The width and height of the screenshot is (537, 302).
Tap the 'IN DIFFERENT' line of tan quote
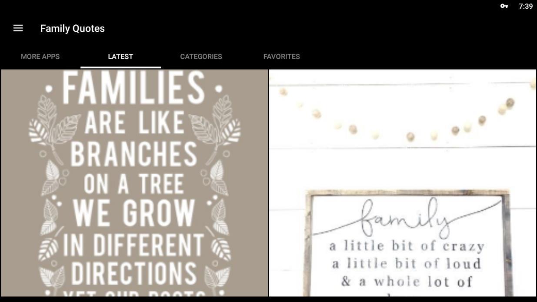pos(133,245)
